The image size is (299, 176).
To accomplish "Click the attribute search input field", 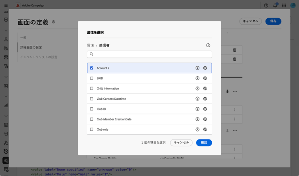I will (149, 54).
